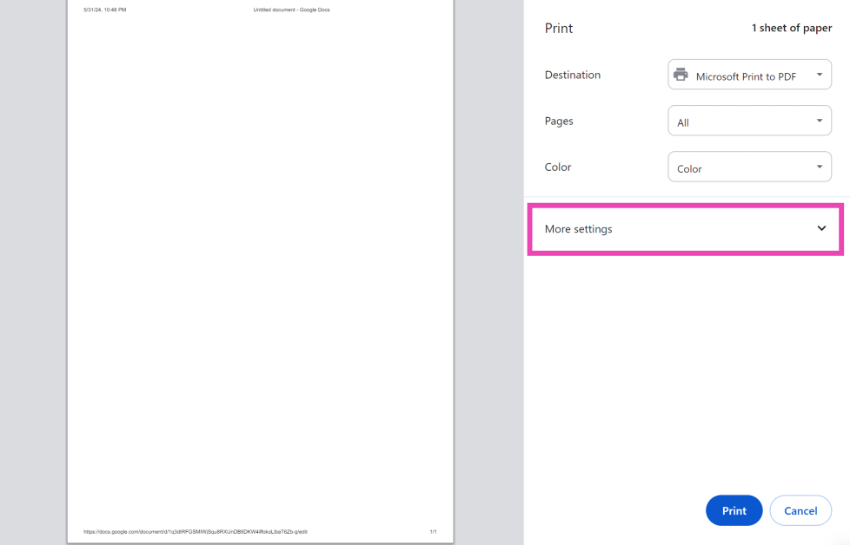Viewport: 850px width, 545px height.
Task: Click the 1/1 page number in preview
Action: click(433, 531)
